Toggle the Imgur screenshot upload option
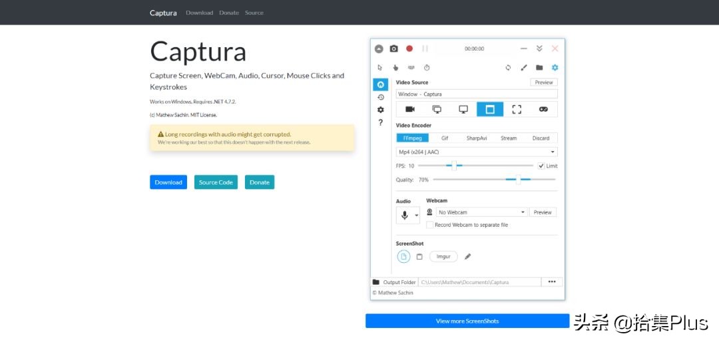Image resolution: width=719 pixels, height=342 pixels. 443,257
